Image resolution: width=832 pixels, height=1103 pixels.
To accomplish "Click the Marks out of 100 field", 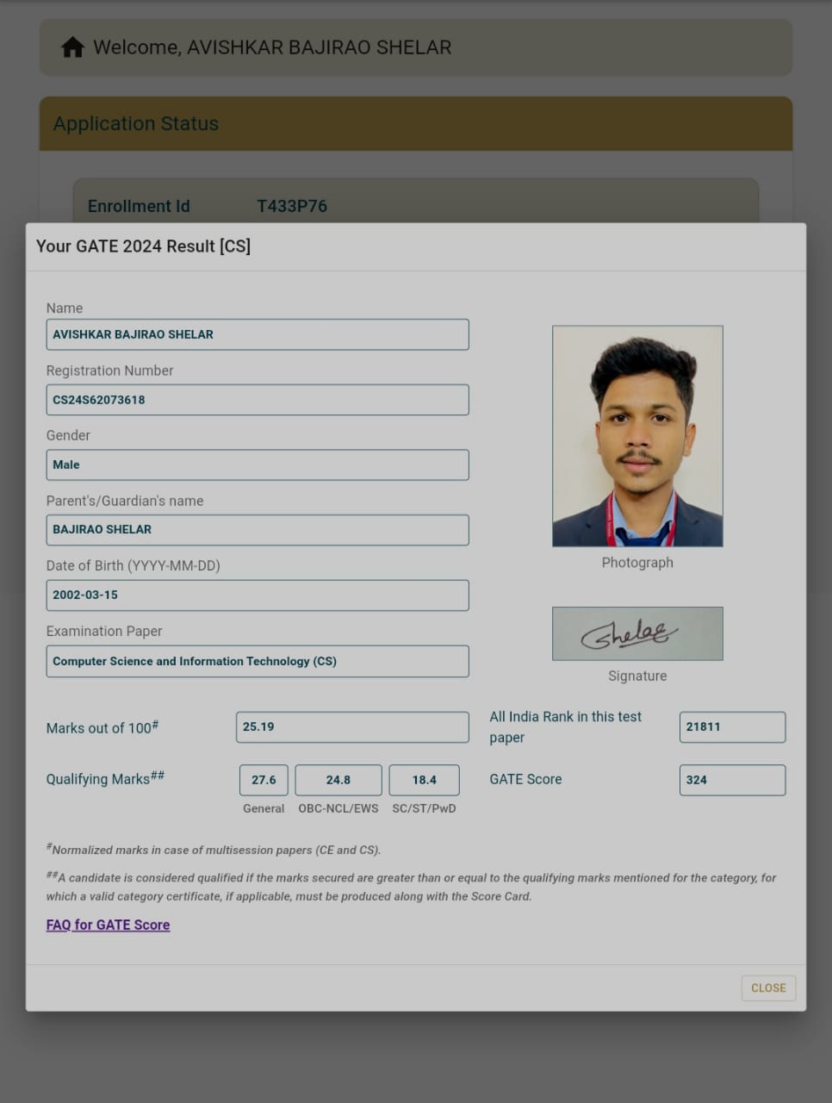I will pyautogui.click(x=352, y=727).
